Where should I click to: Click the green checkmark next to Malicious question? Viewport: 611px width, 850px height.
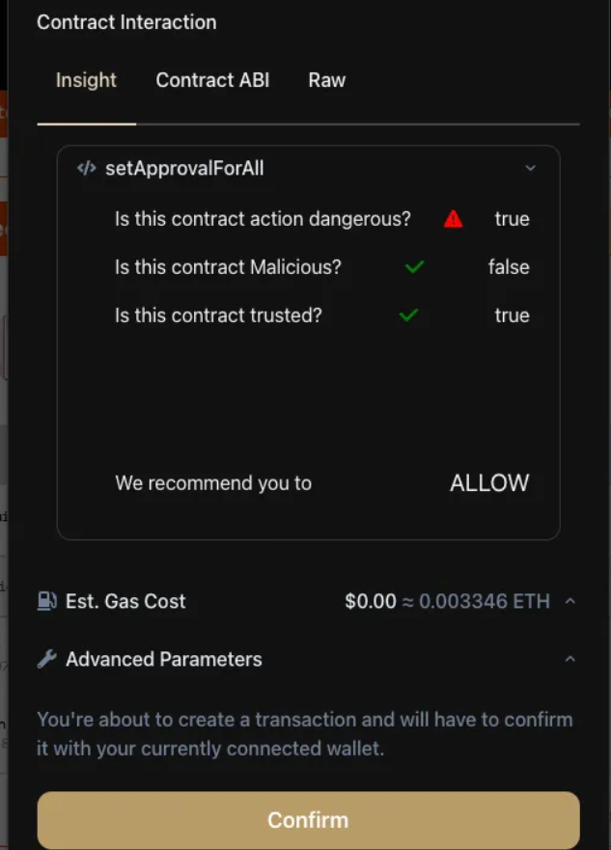(415, 266)
